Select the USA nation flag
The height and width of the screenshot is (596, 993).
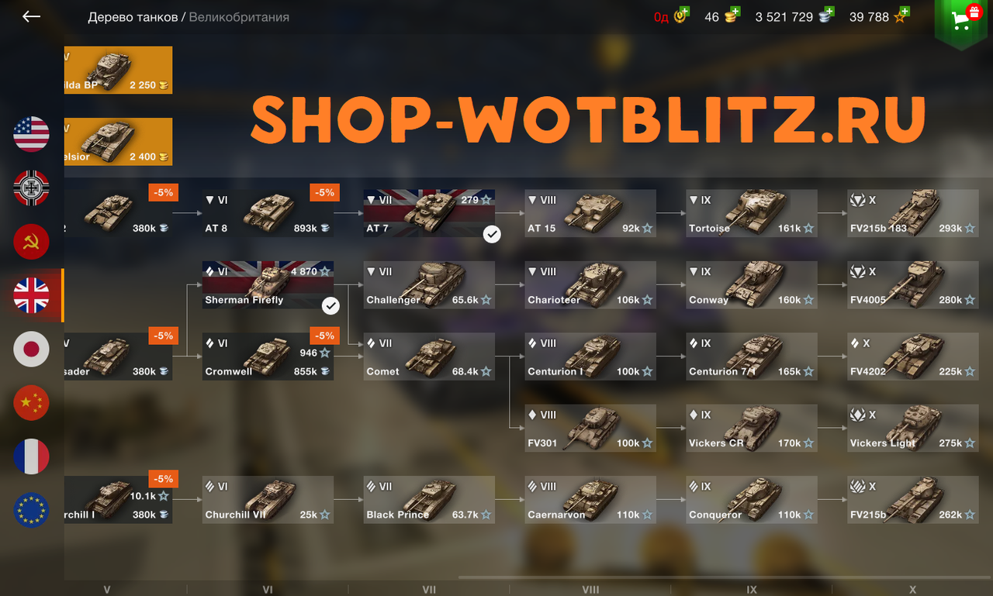point(31,134)
